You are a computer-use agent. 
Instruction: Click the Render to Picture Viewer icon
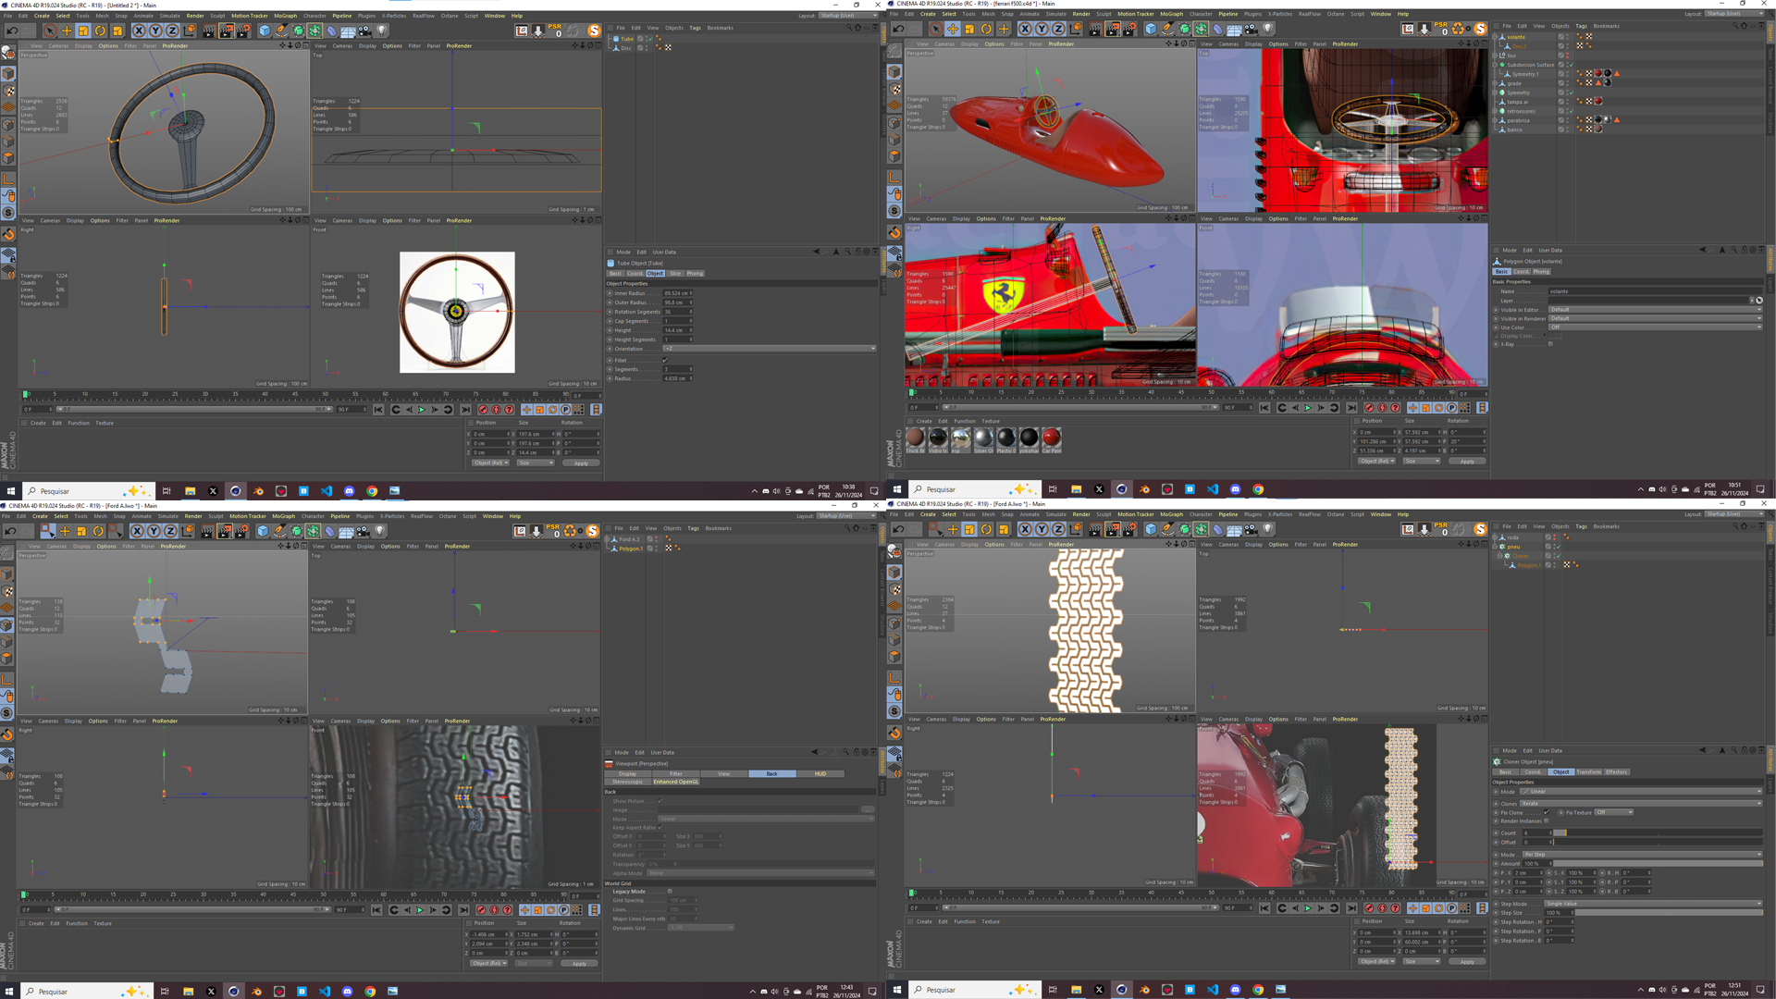point(226,31)
